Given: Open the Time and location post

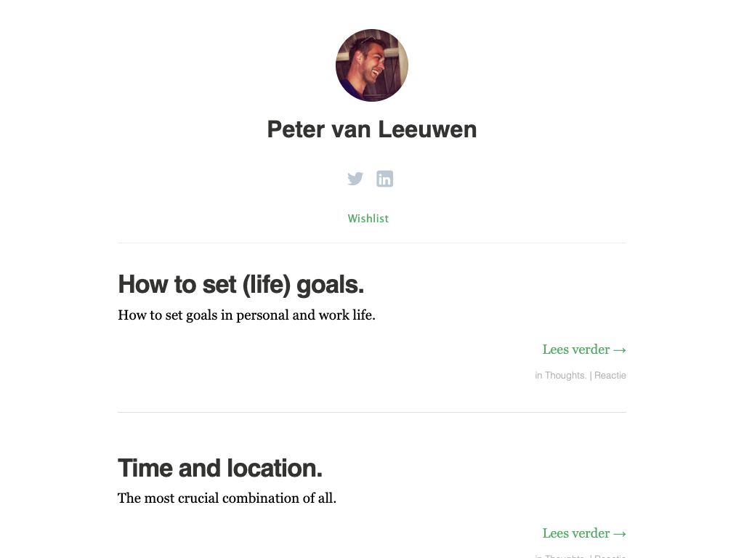Looking at the screenshot, I should coord(219,468).
